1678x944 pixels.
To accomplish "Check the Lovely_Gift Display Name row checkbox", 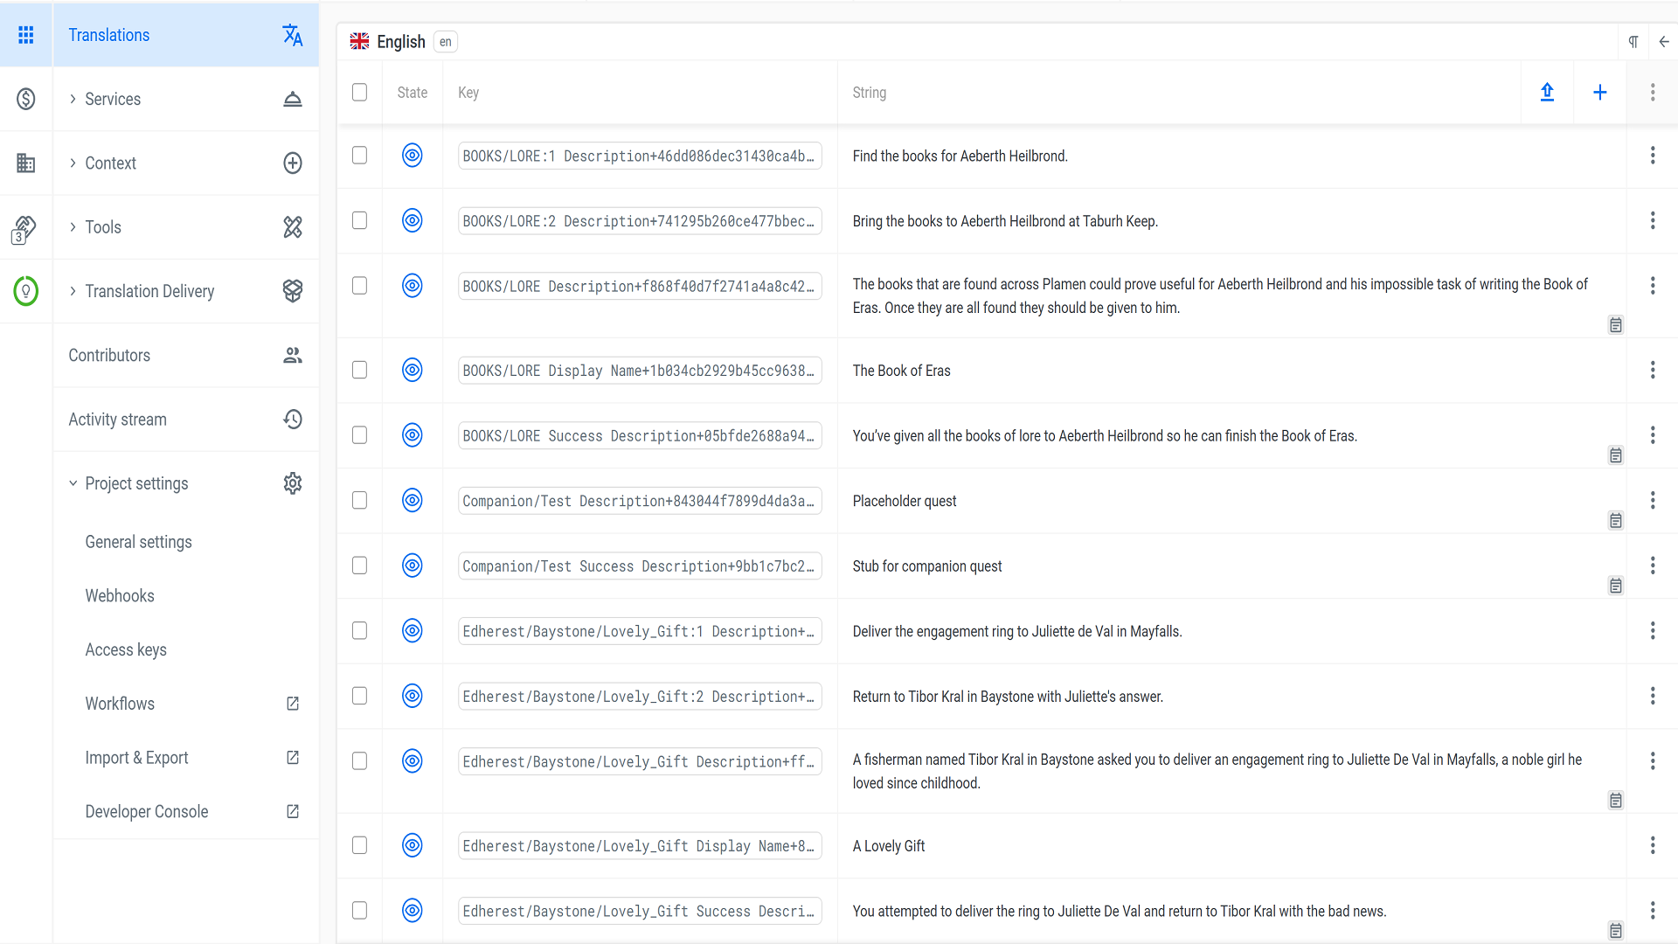I will point(359,845).
